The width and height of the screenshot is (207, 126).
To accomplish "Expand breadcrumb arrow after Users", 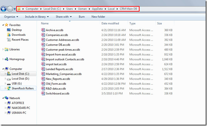I will point(75,9).
